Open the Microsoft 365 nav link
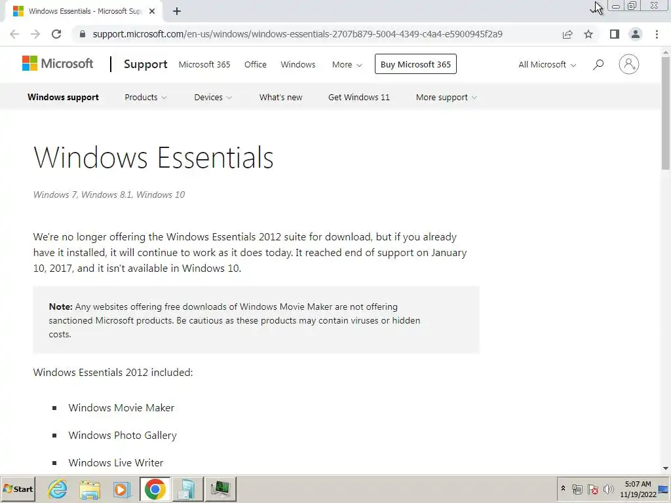This screenshot has height=503, width=671. (204, 65)
